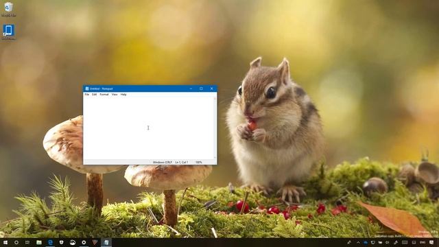Minimize the Notepad window
The width and height of the screenshot is (439, 247).
coord(191,89)
